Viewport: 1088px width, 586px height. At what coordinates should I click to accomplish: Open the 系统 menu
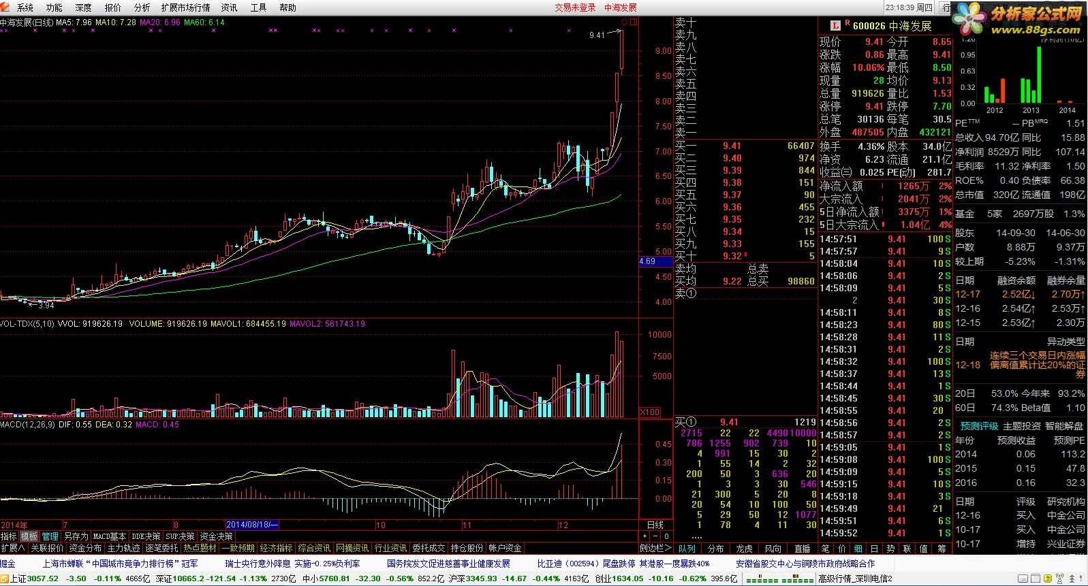click(25, 7)
